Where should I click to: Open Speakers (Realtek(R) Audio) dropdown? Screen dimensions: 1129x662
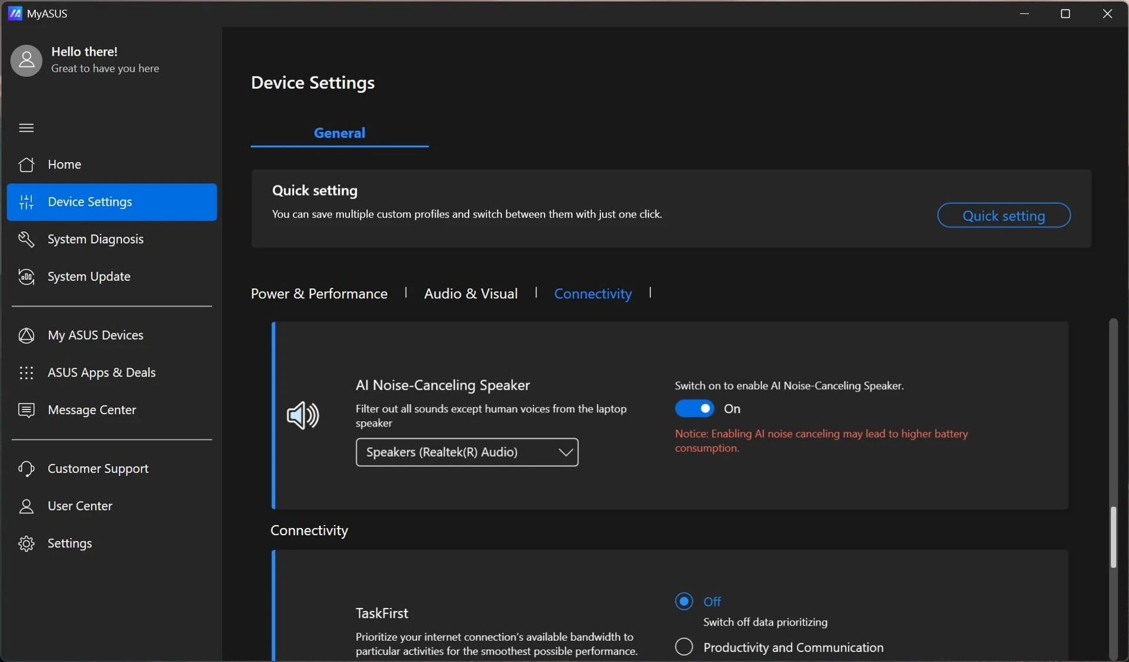pyautogui.click(x=467, y=452)
